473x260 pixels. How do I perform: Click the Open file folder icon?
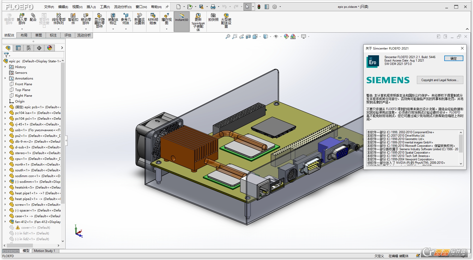coord(190,7)
